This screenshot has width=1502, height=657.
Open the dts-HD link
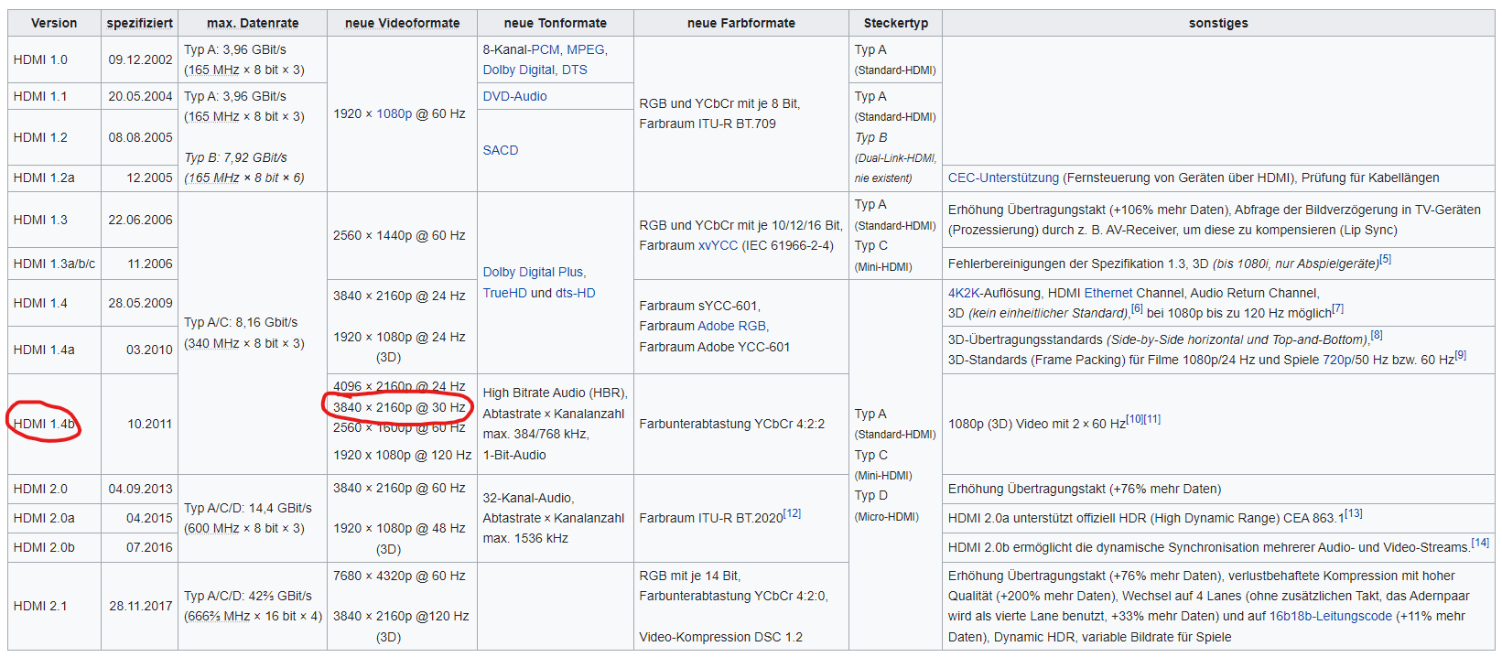tap(576, 293)
